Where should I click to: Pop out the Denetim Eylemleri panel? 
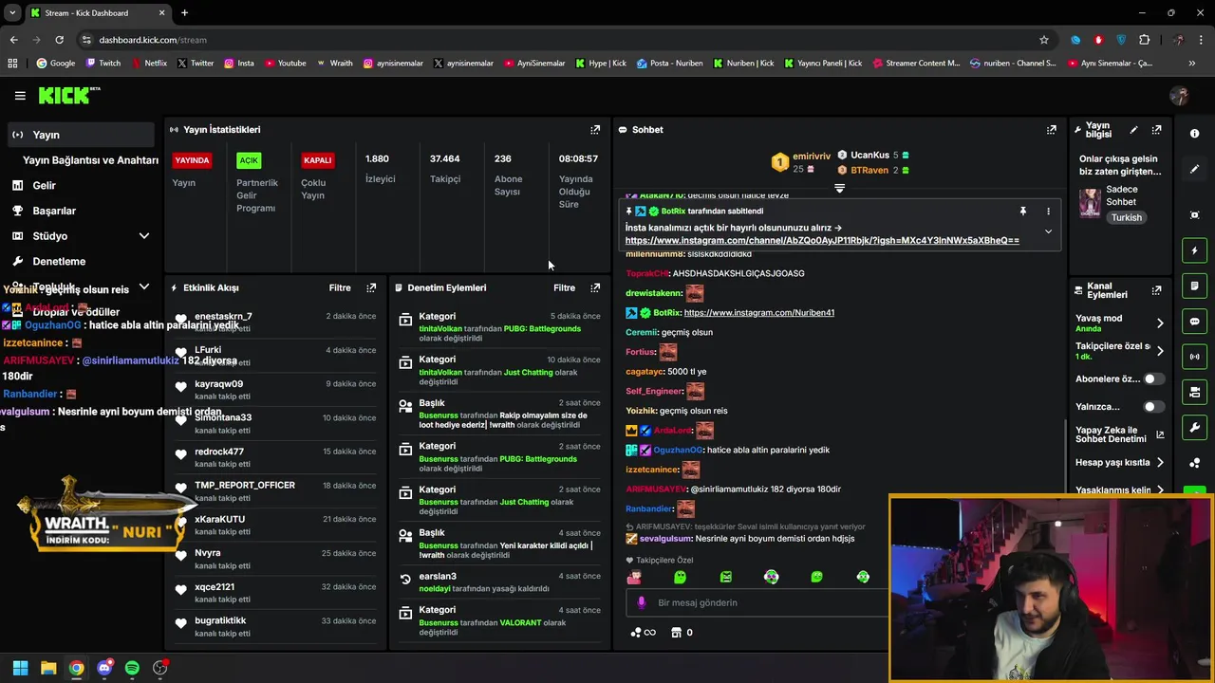click(x=595, y=287)
